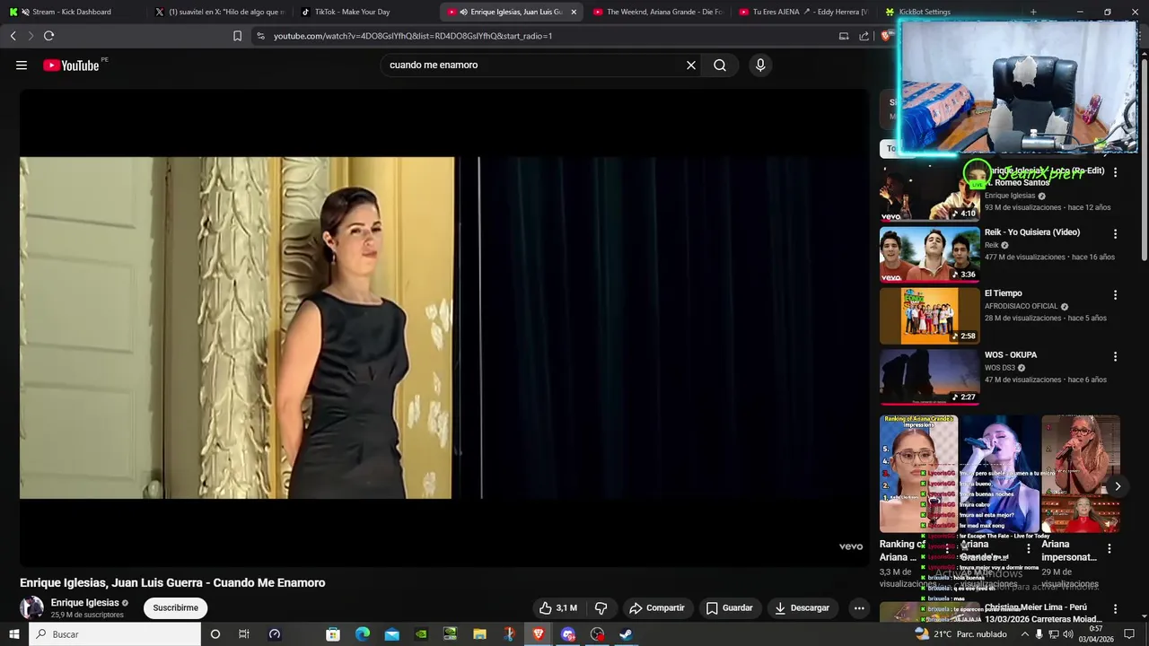Viewport: 1149px width, 646px height.
Task: Open Task View in the taskbar
Action: tap(243, 634)
